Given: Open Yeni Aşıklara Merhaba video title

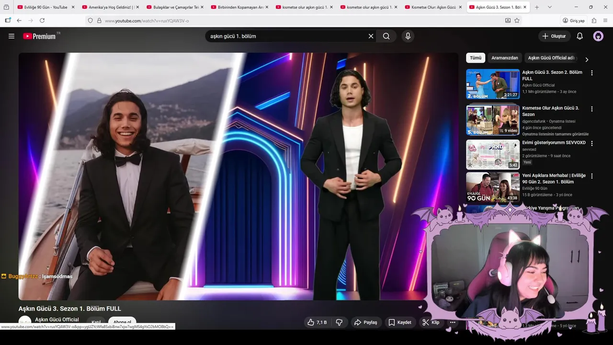Looking at the screenshot, I should pos(554,179).
